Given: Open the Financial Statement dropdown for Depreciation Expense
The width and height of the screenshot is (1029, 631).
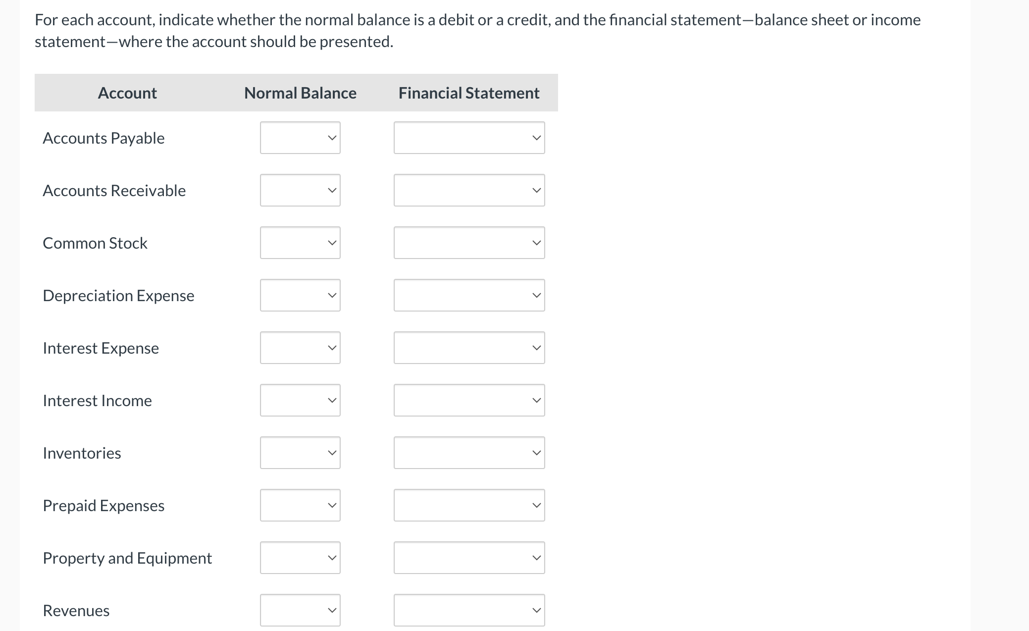Looking at the screenshot, I should click(468, 295).
